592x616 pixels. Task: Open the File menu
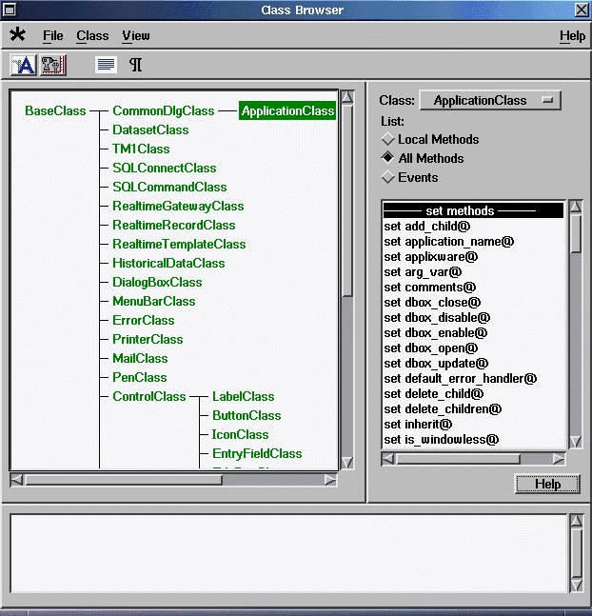53,35
